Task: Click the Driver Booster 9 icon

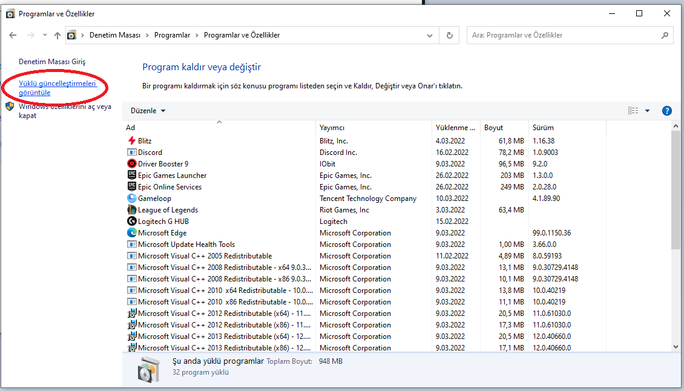Action: point(132,163)
